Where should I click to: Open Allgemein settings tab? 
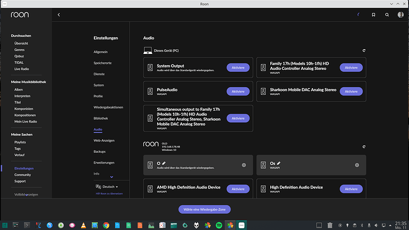pos(100,52)
